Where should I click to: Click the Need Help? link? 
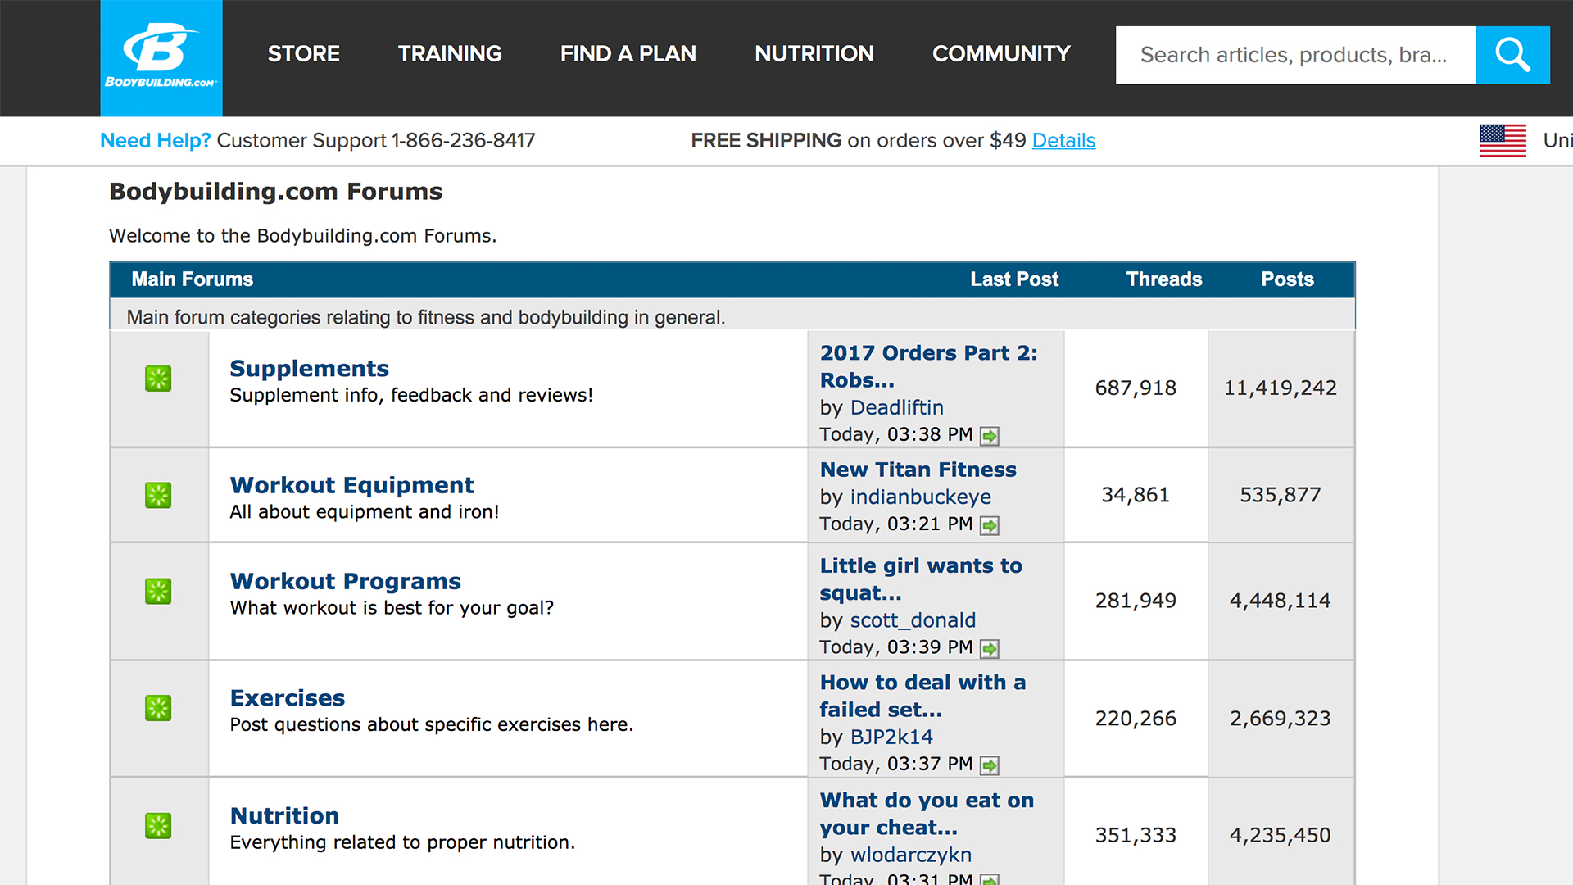click(x=155, y=141)
